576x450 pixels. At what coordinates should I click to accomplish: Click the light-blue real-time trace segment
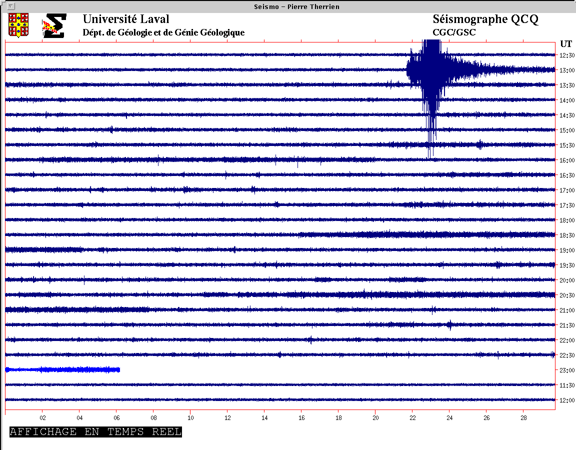(62, 369)
